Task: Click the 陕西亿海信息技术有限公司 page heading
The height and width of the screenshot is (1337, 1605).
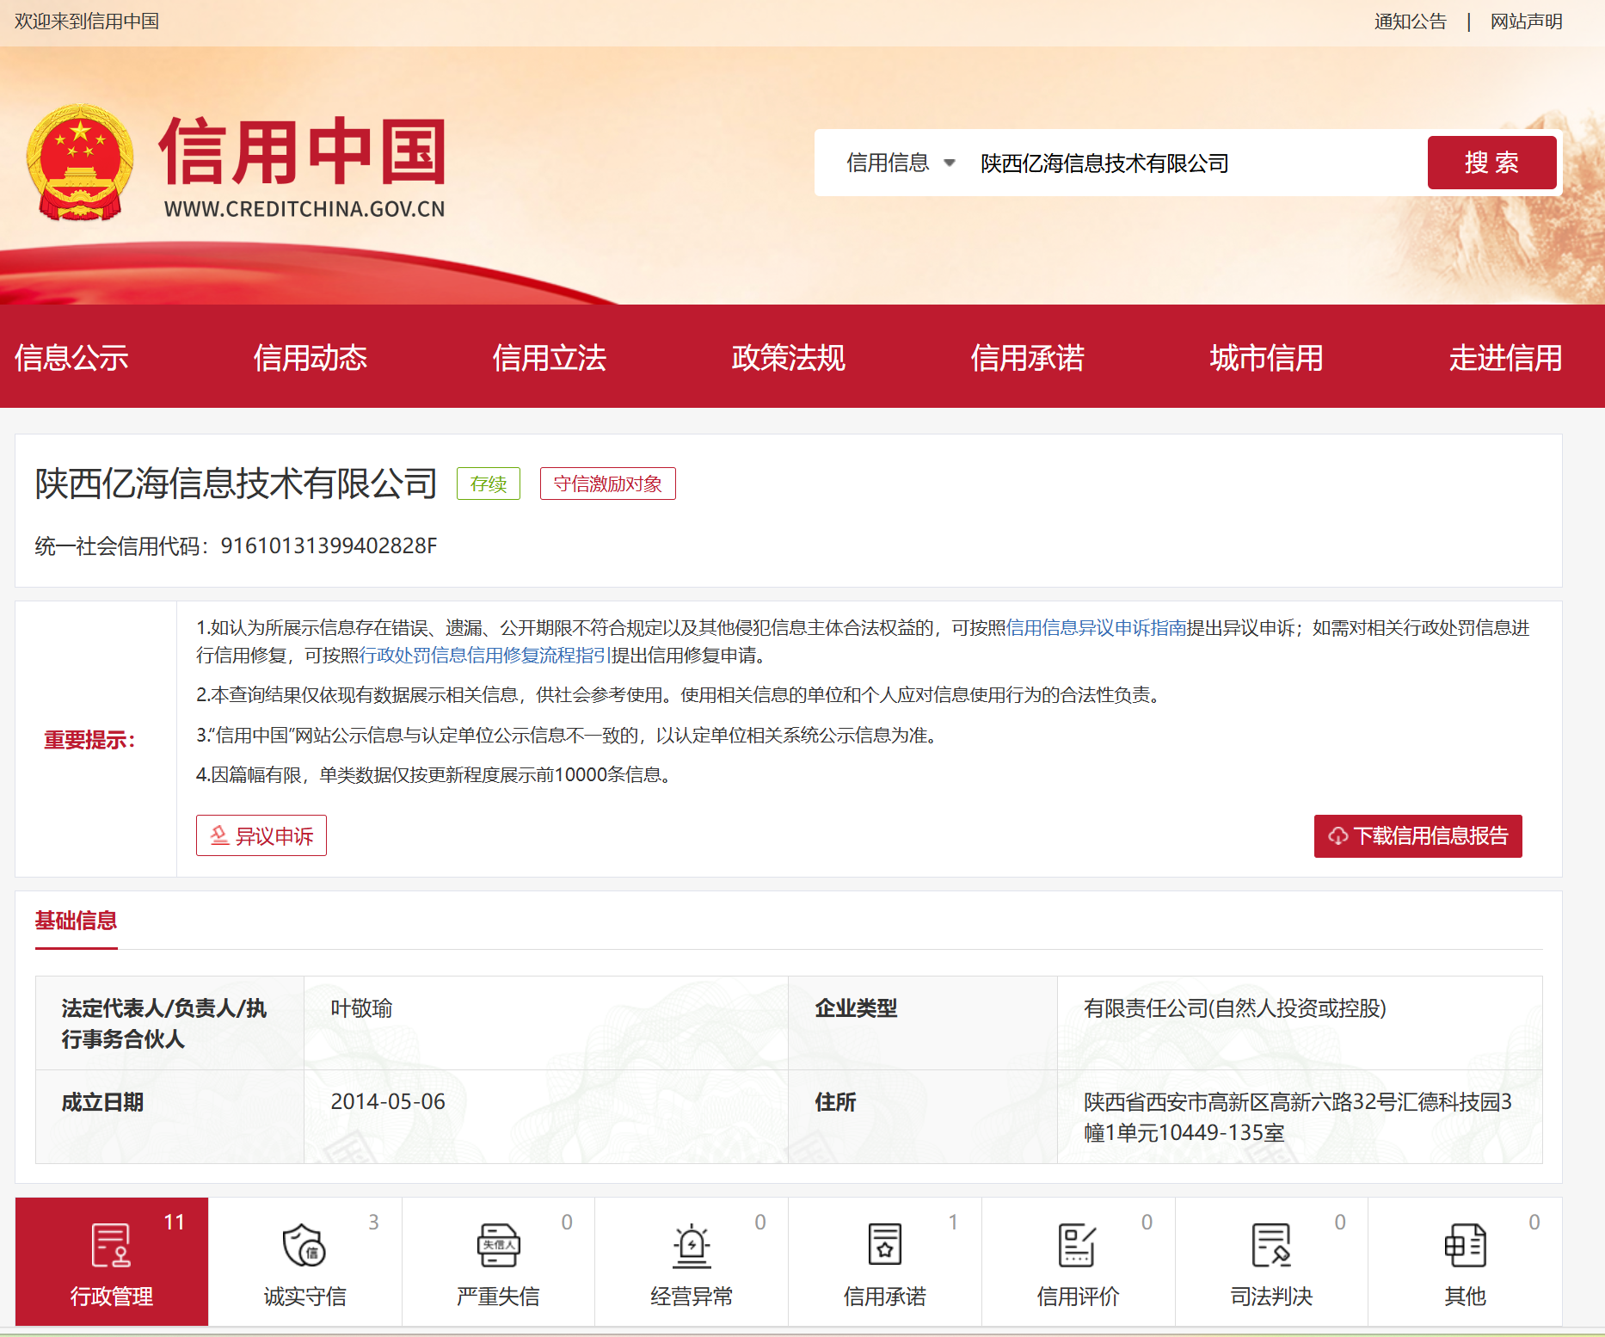Action: pyautogui.click(x=237, y=484)
